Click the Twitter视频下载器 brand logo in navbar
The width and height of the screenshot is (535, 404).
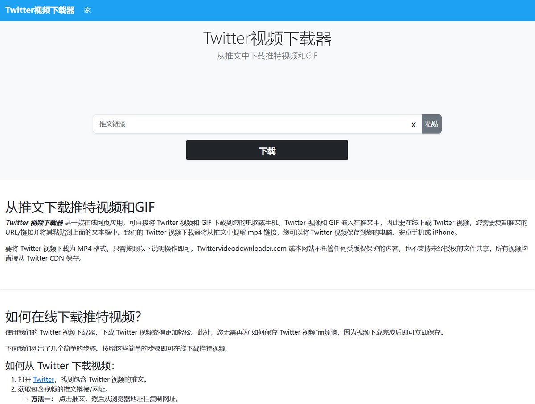point(40,10)
